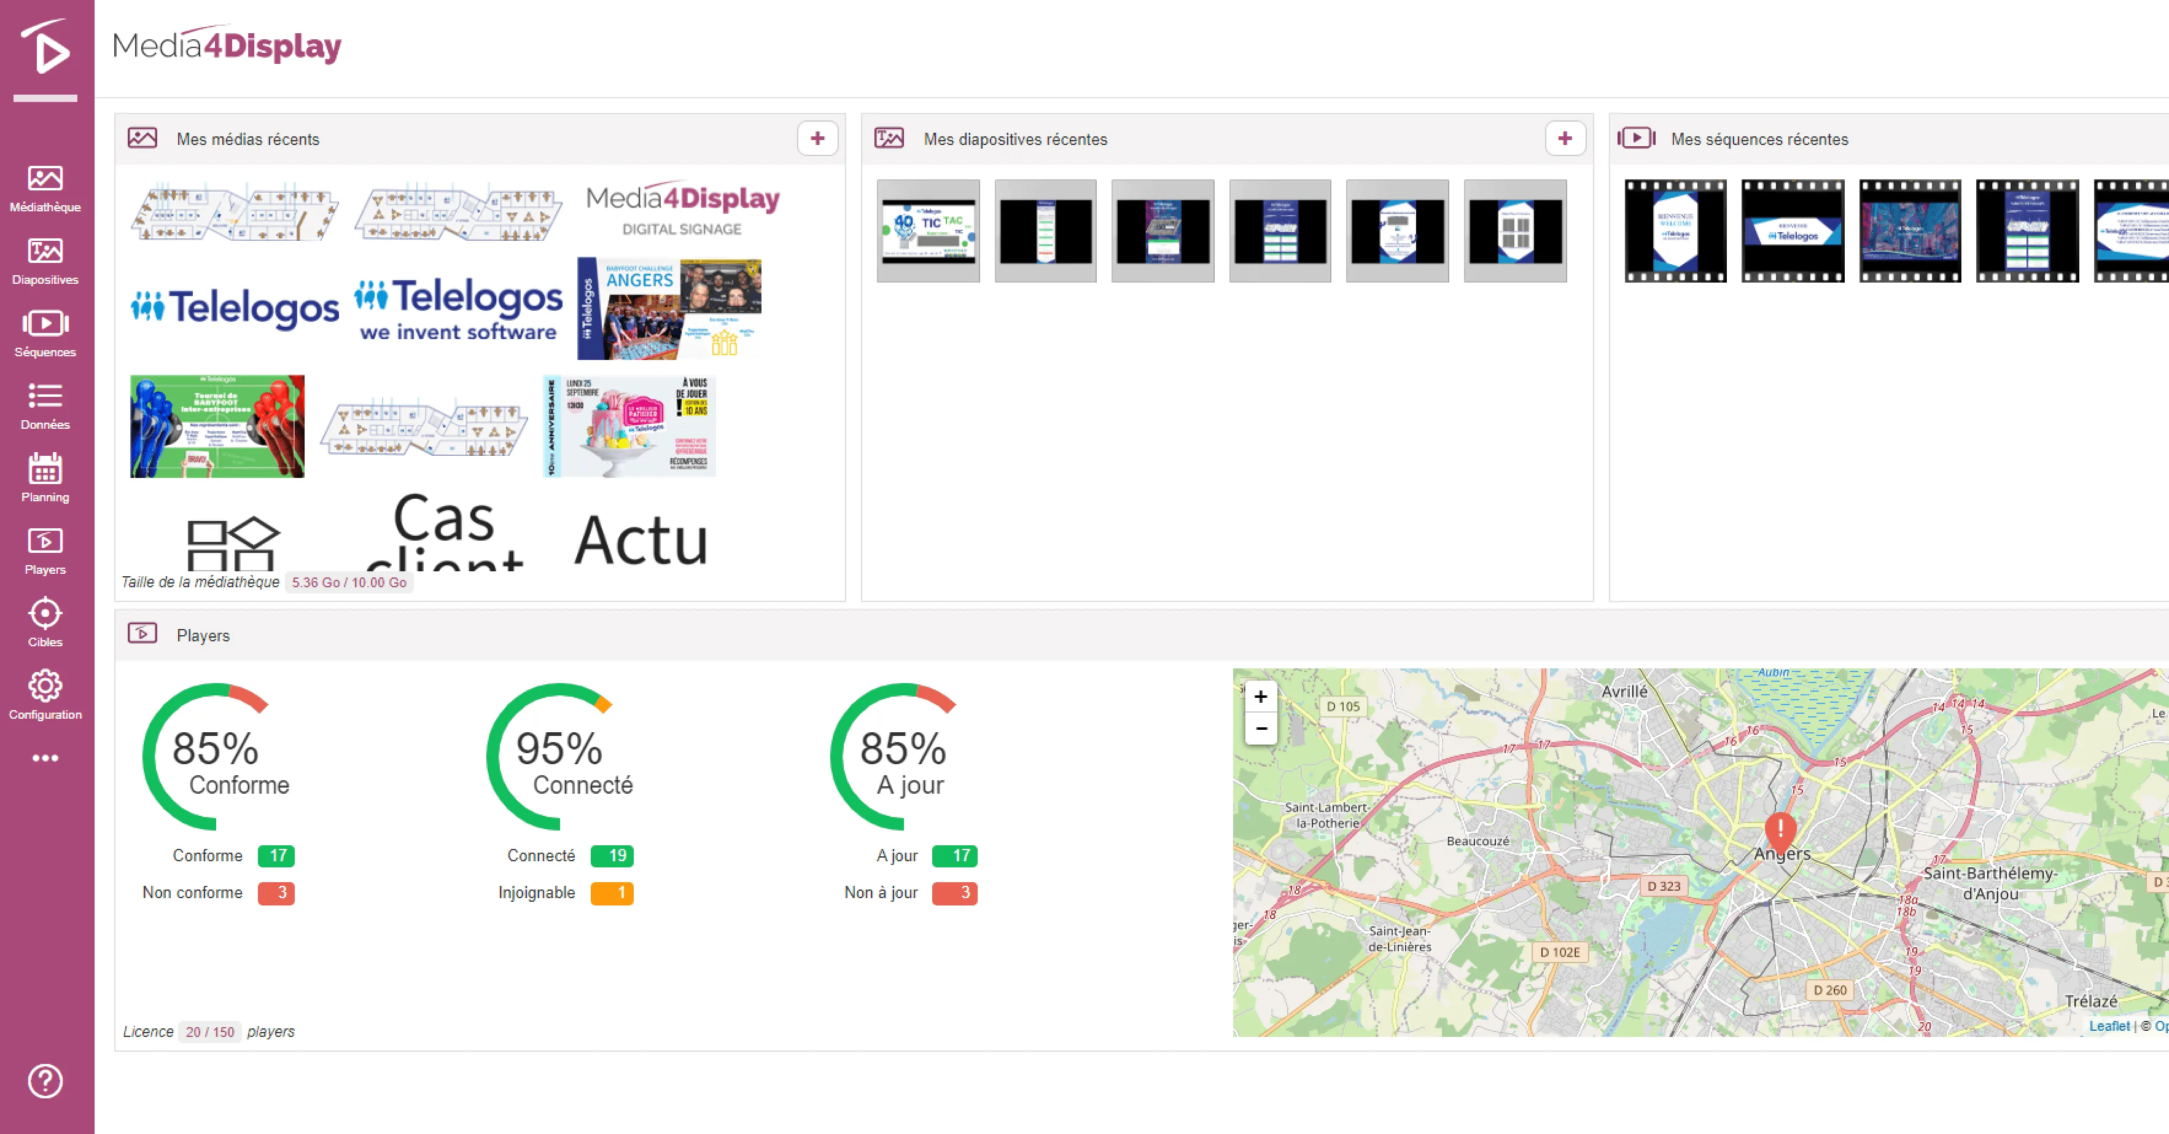Open the second recent slide thumbnail
Screen dimensions: 2169x1134
pos(1046,230)
